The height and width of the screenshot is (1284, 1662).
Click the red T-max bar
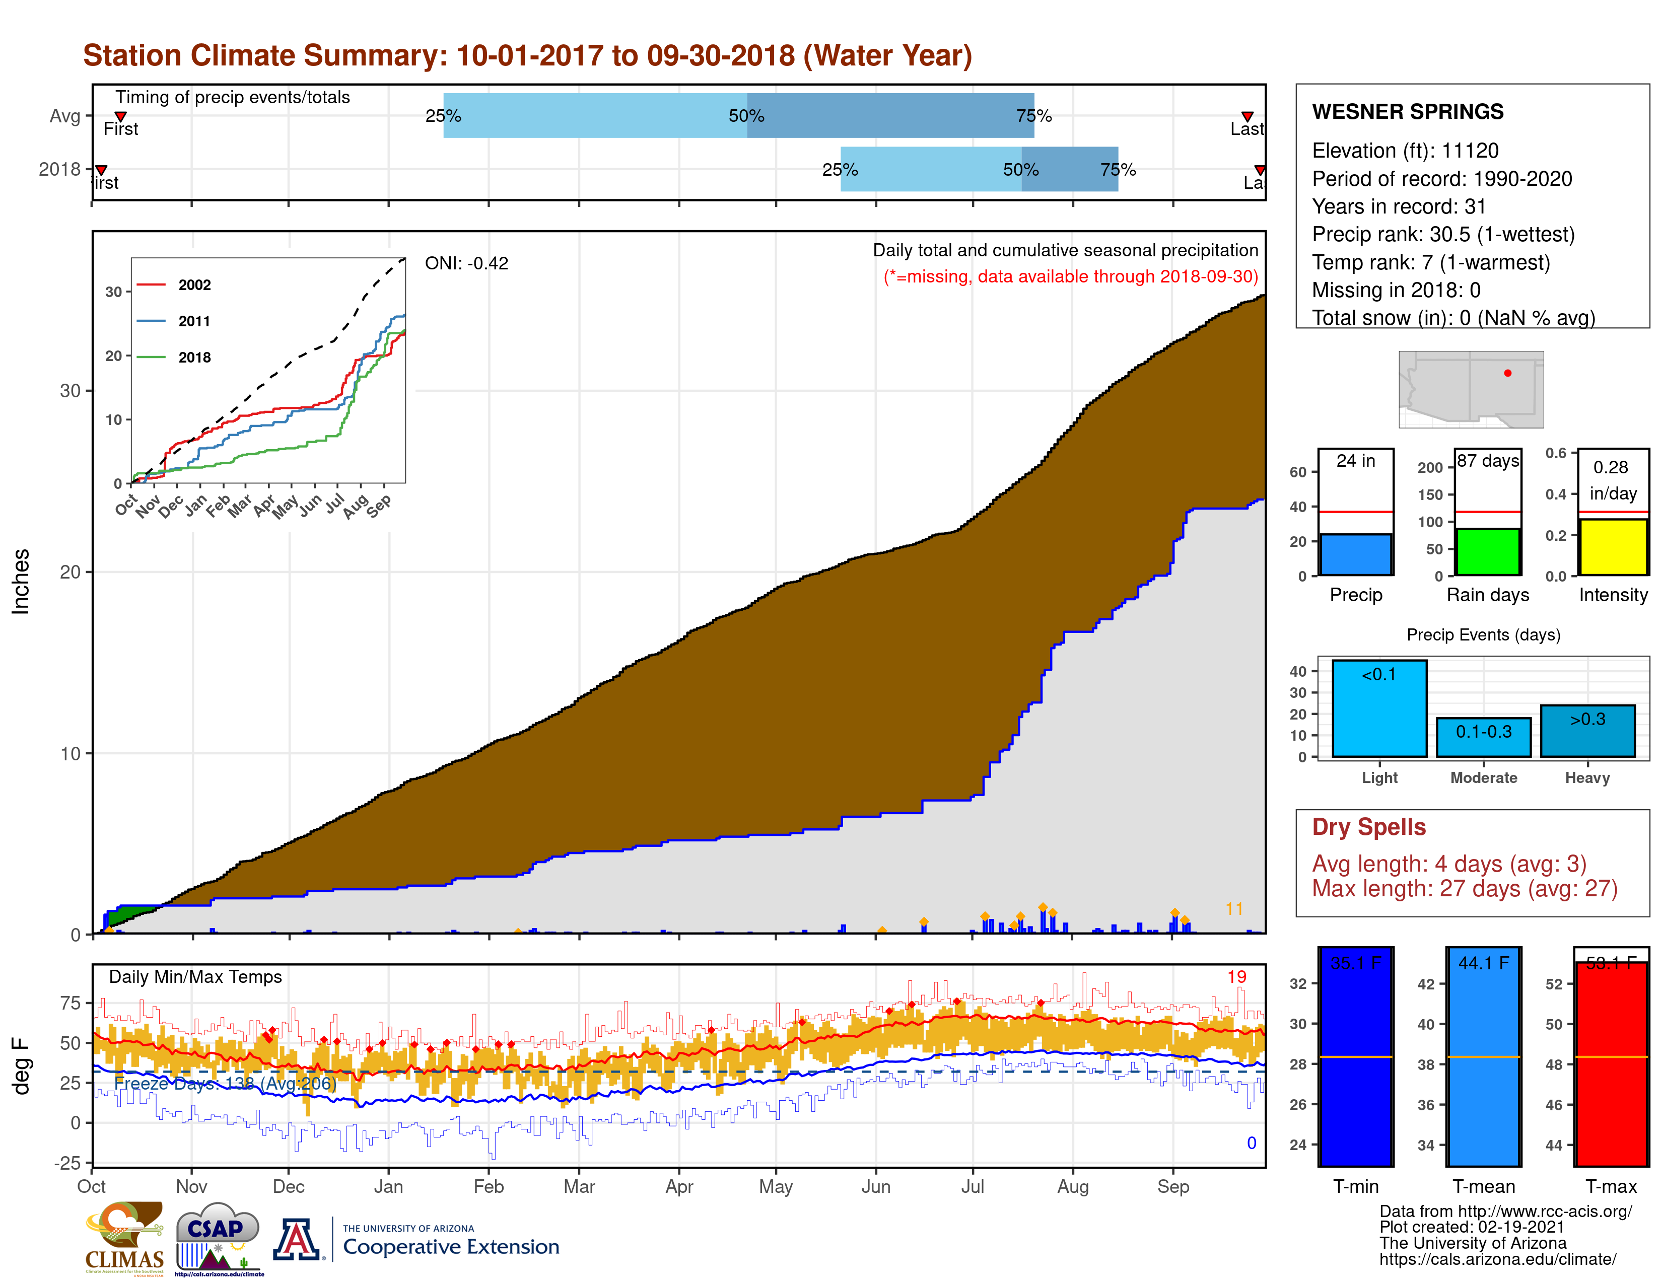(x=1612, y=1063)
